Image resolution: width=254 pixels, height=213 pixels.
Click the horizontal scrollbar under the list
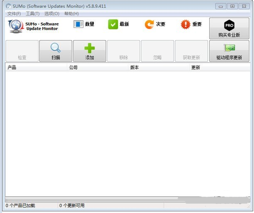click(x=128, y=199)
